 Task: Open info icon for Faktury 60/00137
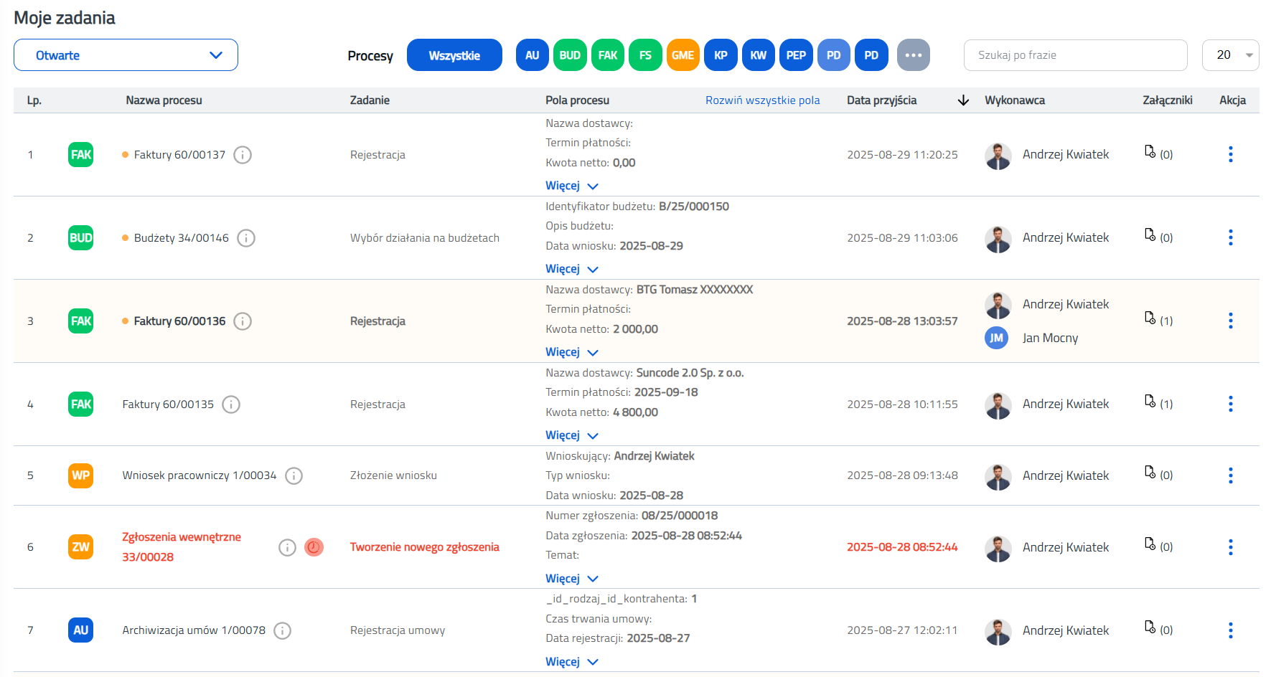(x=243, y=155)
